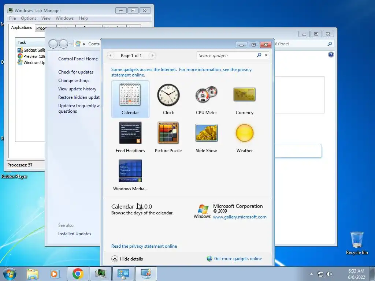This screenshot has height=281, width=375.
Task: Select the Slide Show gadget
Action: pyautogui.click(x=206, y=137)
